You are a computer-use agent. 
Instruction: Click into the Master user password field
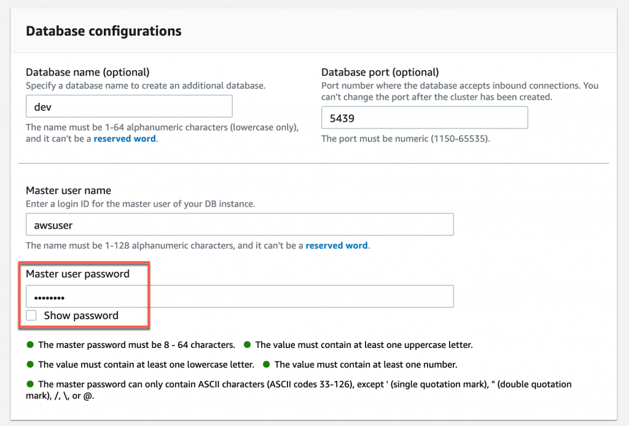point(240,297)
